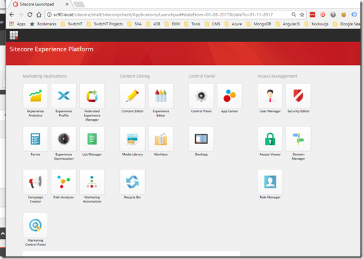Open the Recycle Bin
363x259 pixels.
(x=133, y=182)
